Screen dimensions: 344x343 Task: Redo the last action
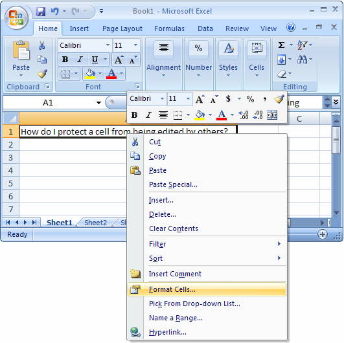click(x=75, y=11)
